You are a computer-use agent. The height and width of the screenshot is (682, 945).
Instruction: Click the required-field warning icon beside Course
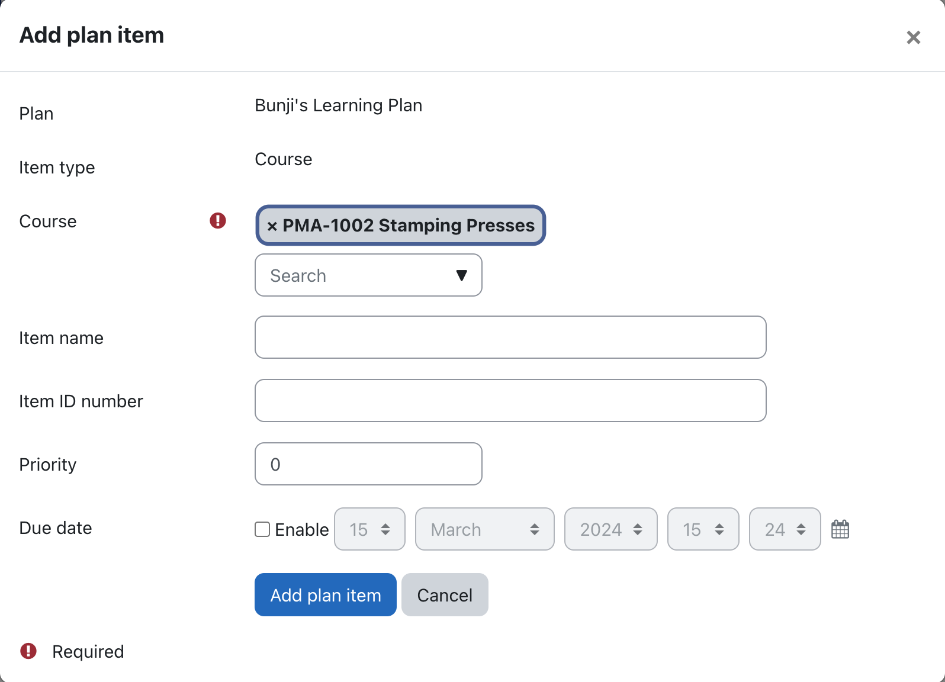pos(218,221)
